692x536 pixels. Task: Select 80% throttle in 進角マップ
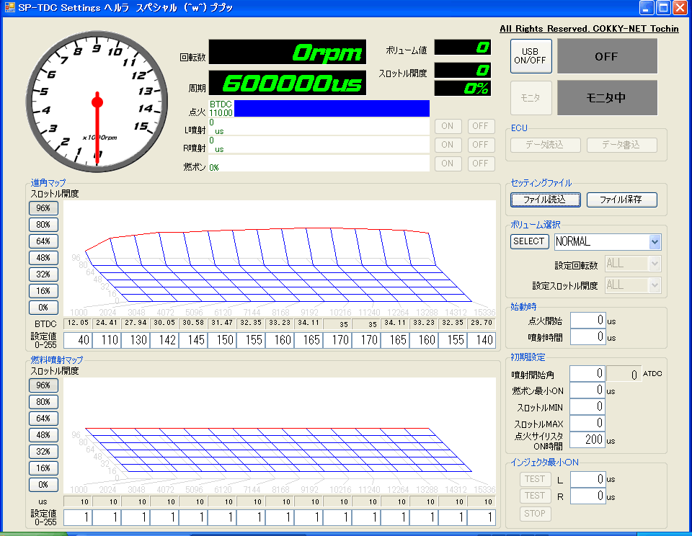click(43, 225)
